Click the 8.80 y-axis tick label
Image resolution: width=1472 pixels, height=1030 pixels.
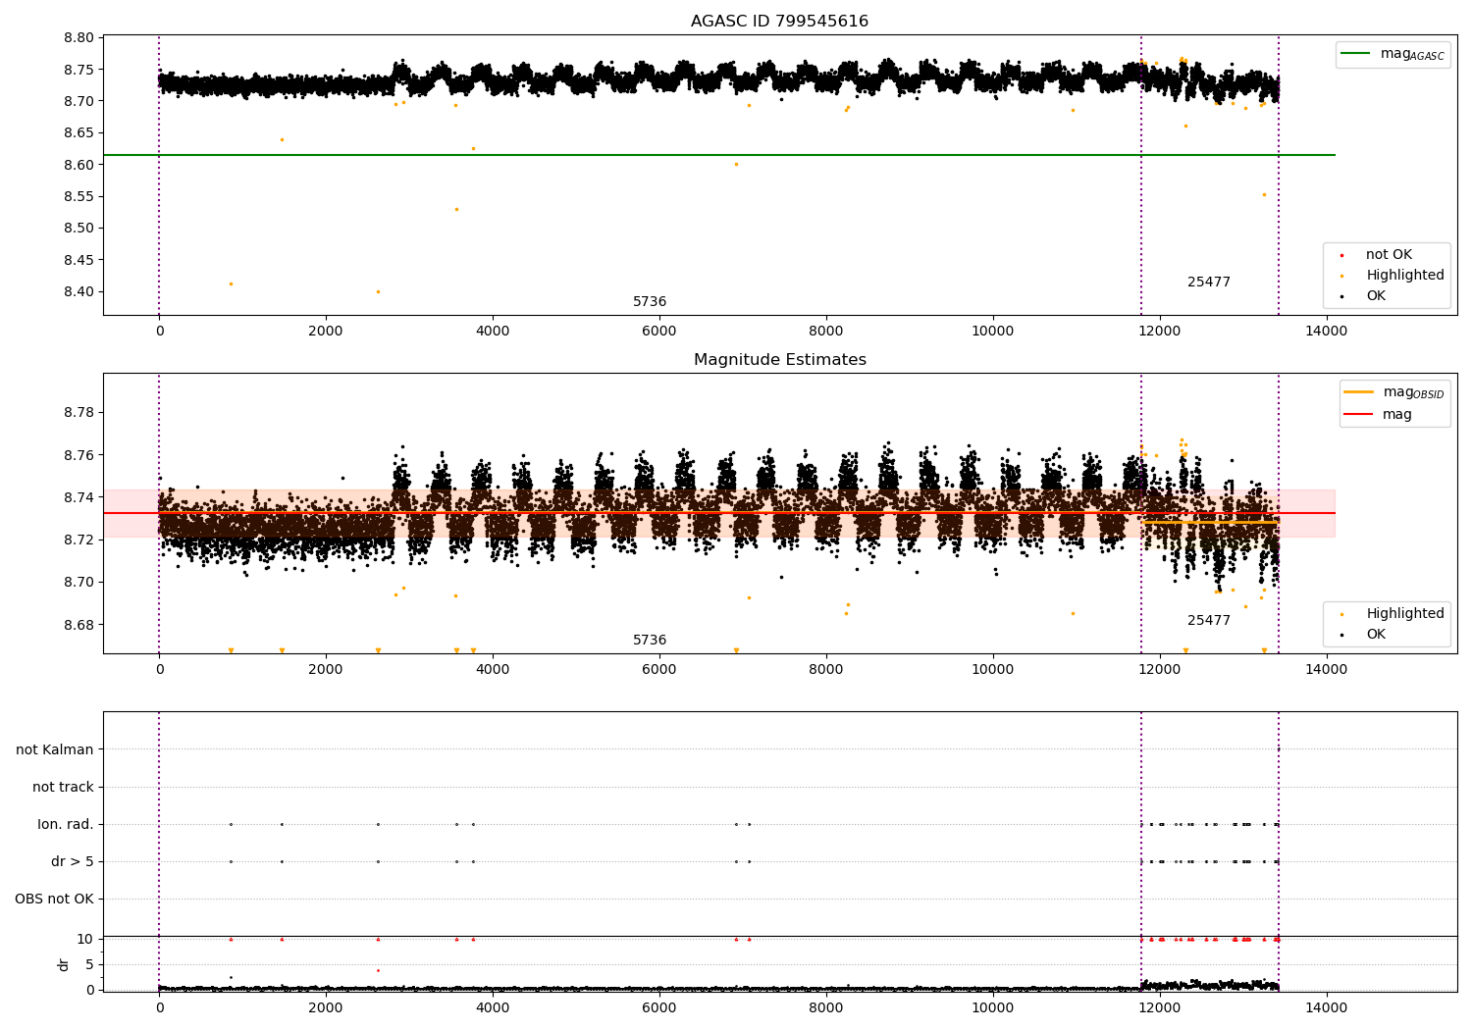tap(79, 38)
